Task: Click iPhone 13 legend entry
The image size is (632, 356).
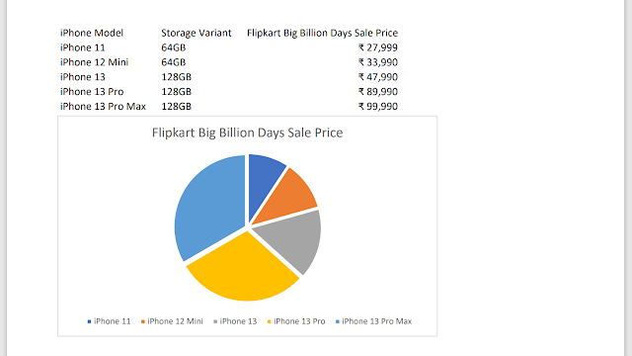Action: 235,321
